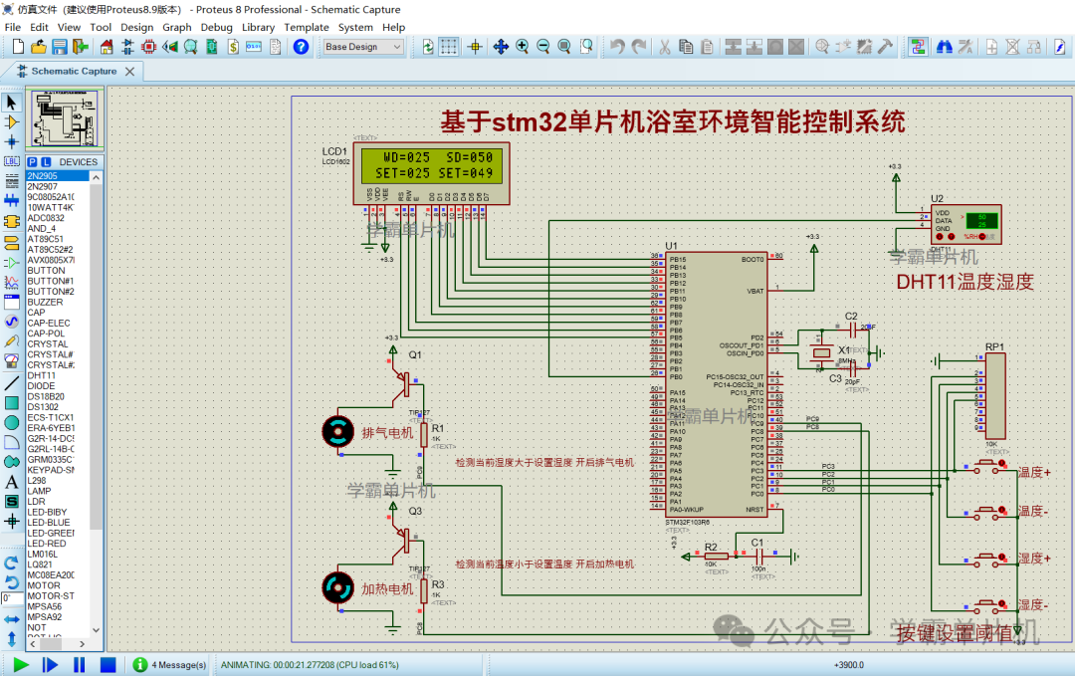
Task: Click the New Project icon
Action: click(x=19, y=47)
